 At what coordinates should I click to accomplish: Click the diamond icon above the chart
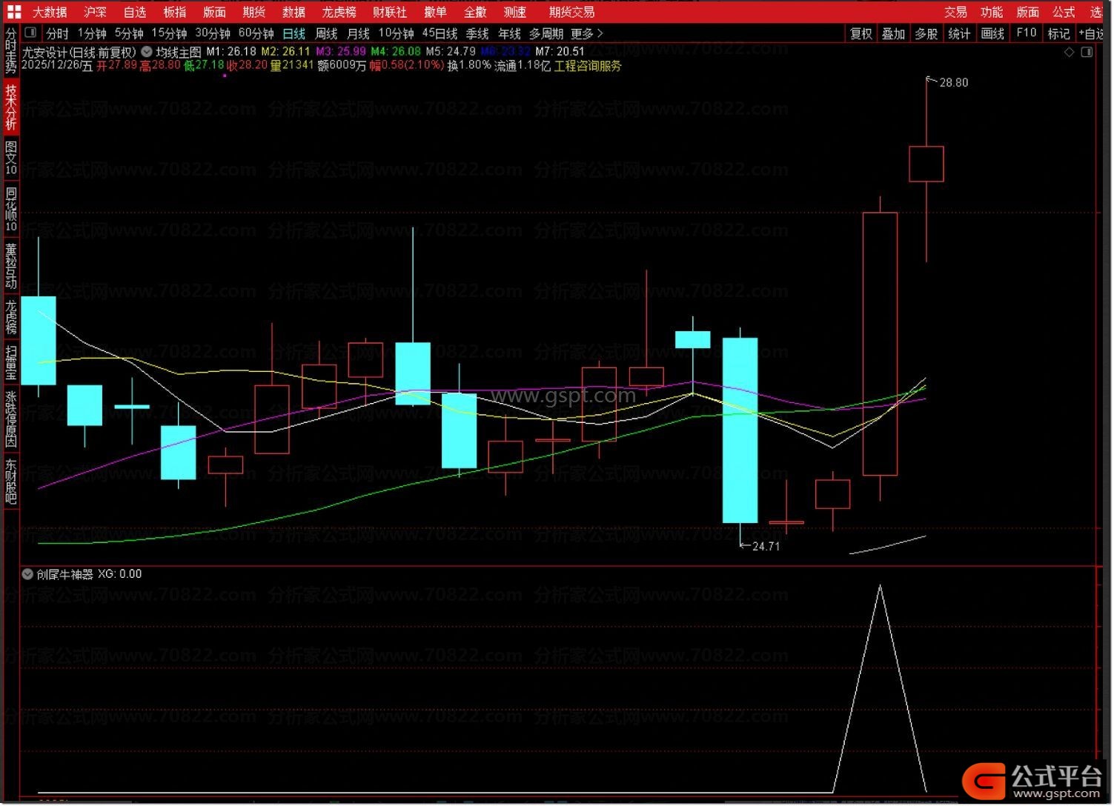coord(1069,52)
